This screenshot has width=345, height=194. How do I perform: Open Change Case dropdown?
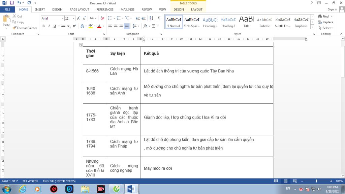pos(93,18)
